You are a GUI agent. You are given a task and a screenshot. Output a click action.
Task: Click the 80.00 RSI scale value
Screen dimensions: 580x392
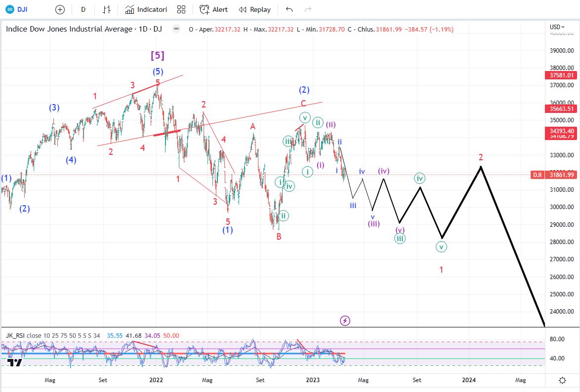pos(557,339)
